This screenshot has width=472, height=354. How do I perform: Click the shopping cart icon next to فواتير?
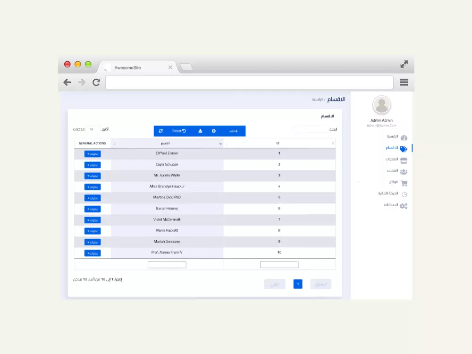[x=404, y=183]
